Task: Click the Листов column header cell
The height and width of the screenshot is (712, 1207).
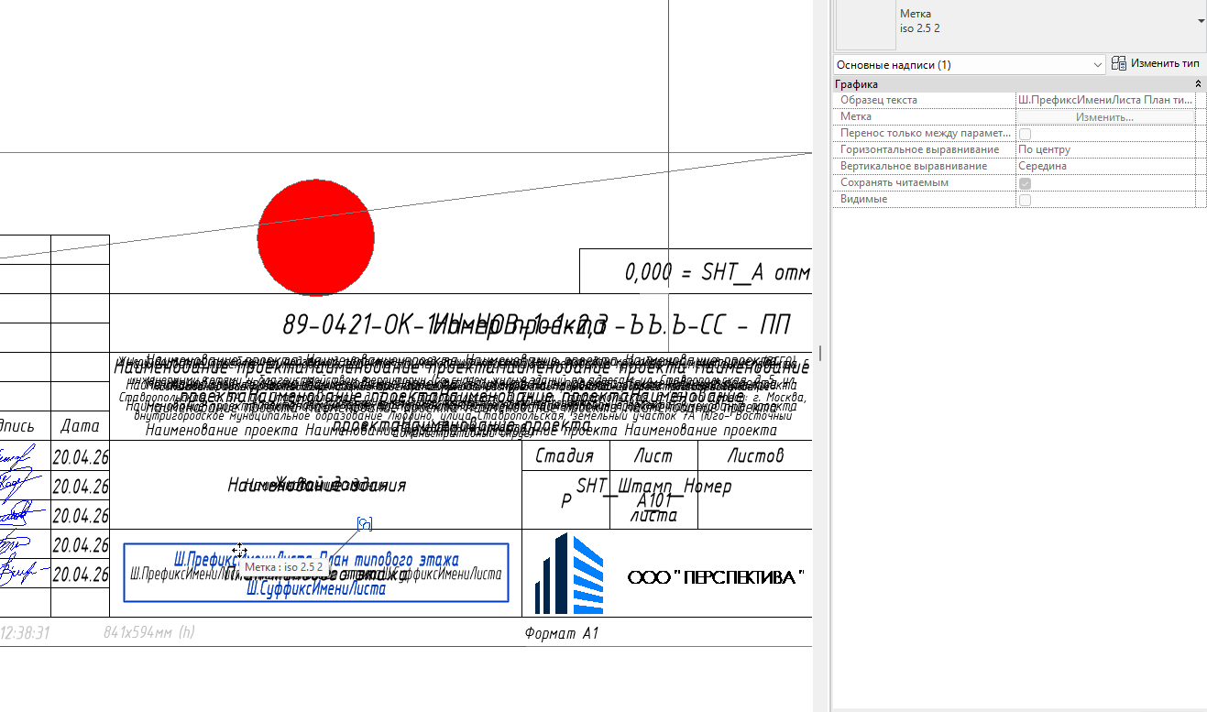Action: (x=755, y=455)
